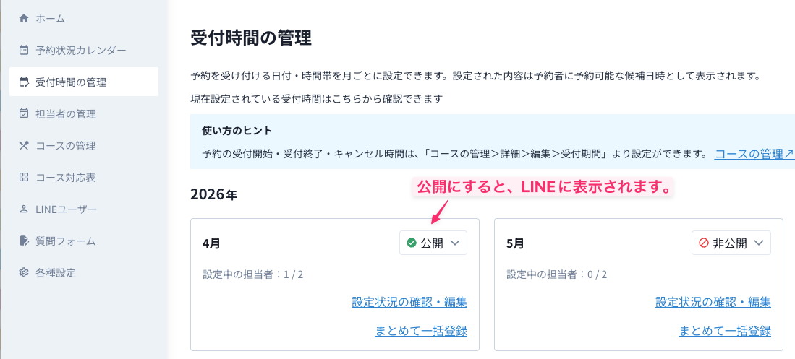Click まとめて一括登録 for 4月
The width and height of the screenshot is (795, 359).
coord(421,331)
